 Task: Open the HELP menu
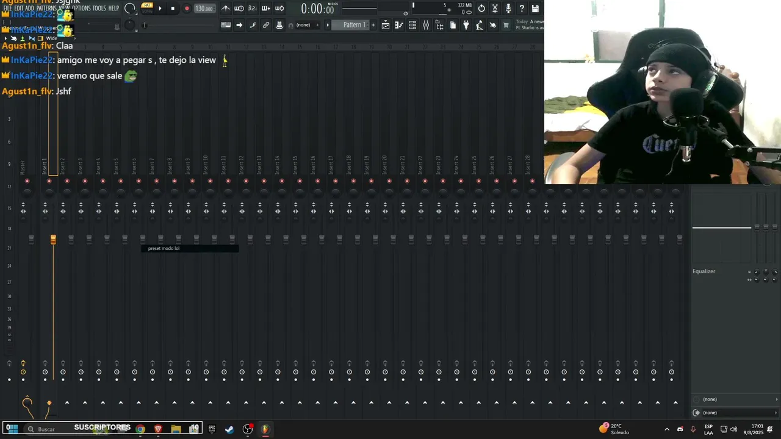[113, 9]
